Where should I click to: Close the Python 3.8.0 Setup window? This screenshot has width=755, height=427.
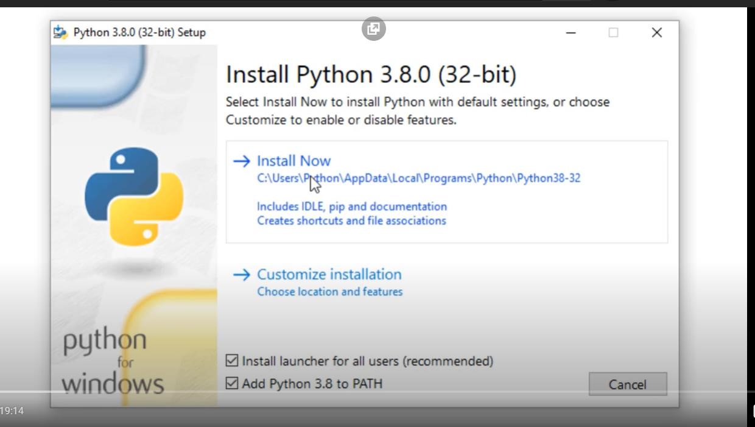[656, 33]
